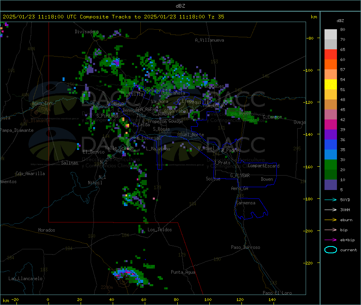Select the purple 36-39 dBZ swatch
This screenshot has height=305, width=361.
[331, 135]
